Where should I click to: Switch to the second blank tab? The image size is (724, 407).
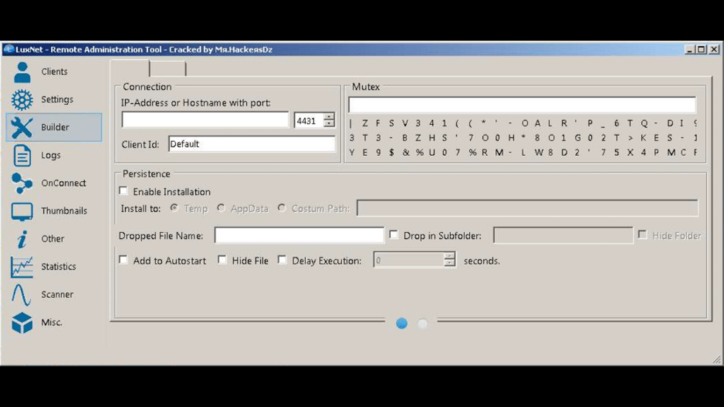[x=168, y=69]
